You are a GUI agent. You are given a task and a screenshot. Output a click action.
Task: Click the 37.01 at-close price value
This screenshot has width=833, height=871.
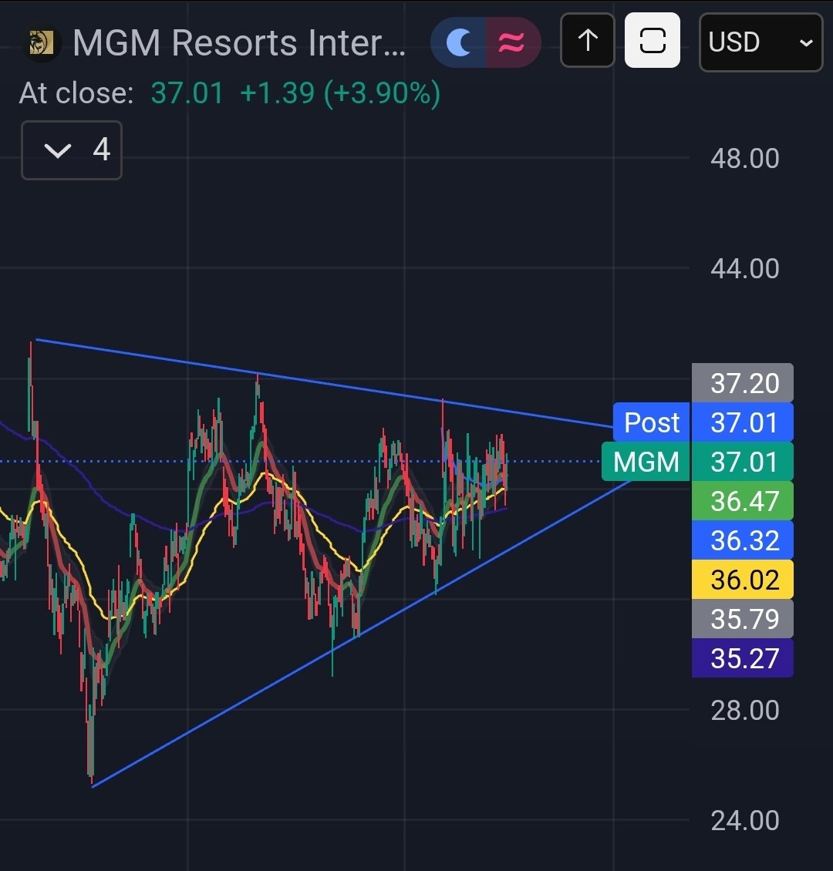187,92
